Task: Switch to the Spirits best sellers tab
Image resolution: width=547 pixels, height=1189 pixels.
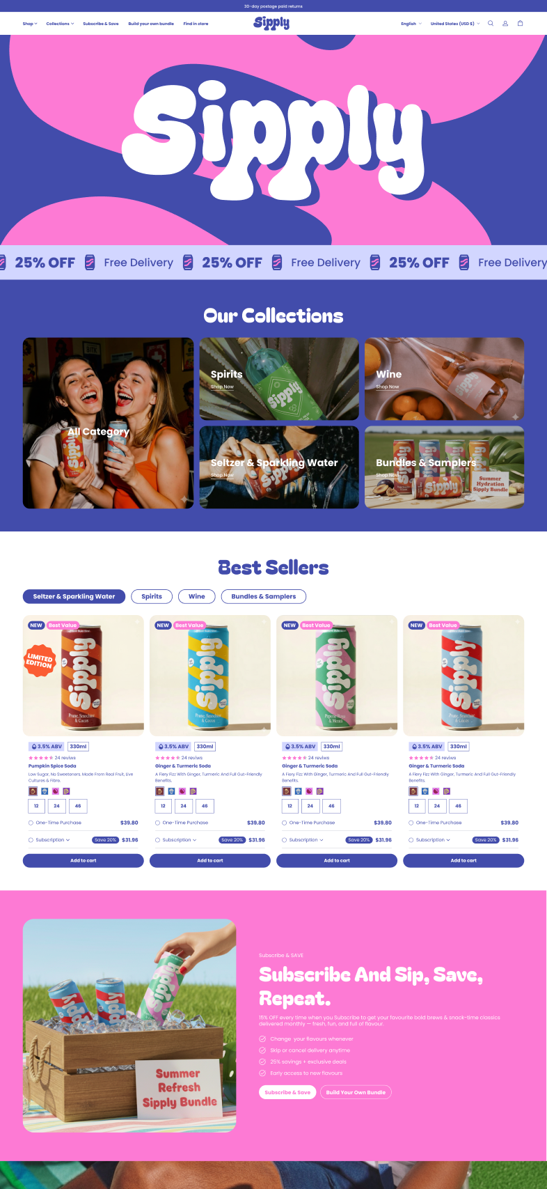Action: pos(152,596)
